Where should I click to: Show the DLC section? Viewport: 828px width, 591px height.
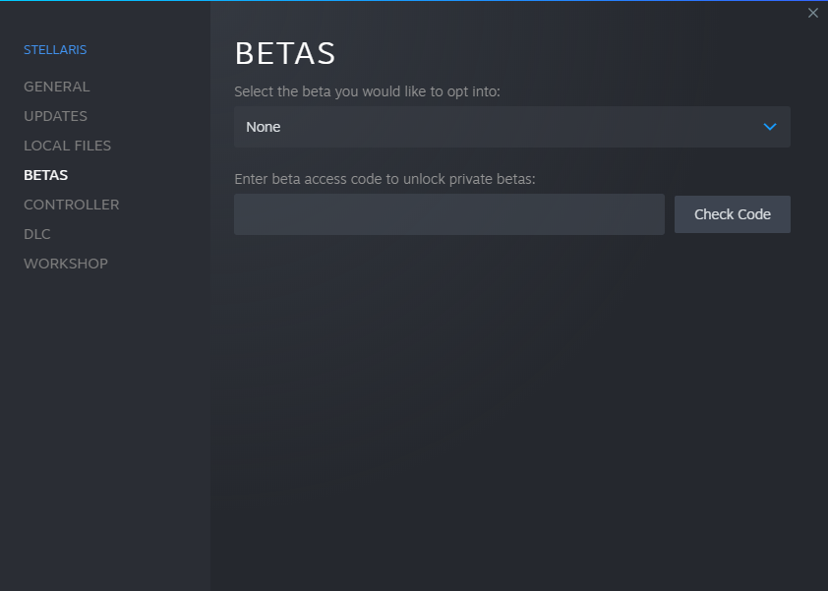pyautogui.click(x=37, y=234)
